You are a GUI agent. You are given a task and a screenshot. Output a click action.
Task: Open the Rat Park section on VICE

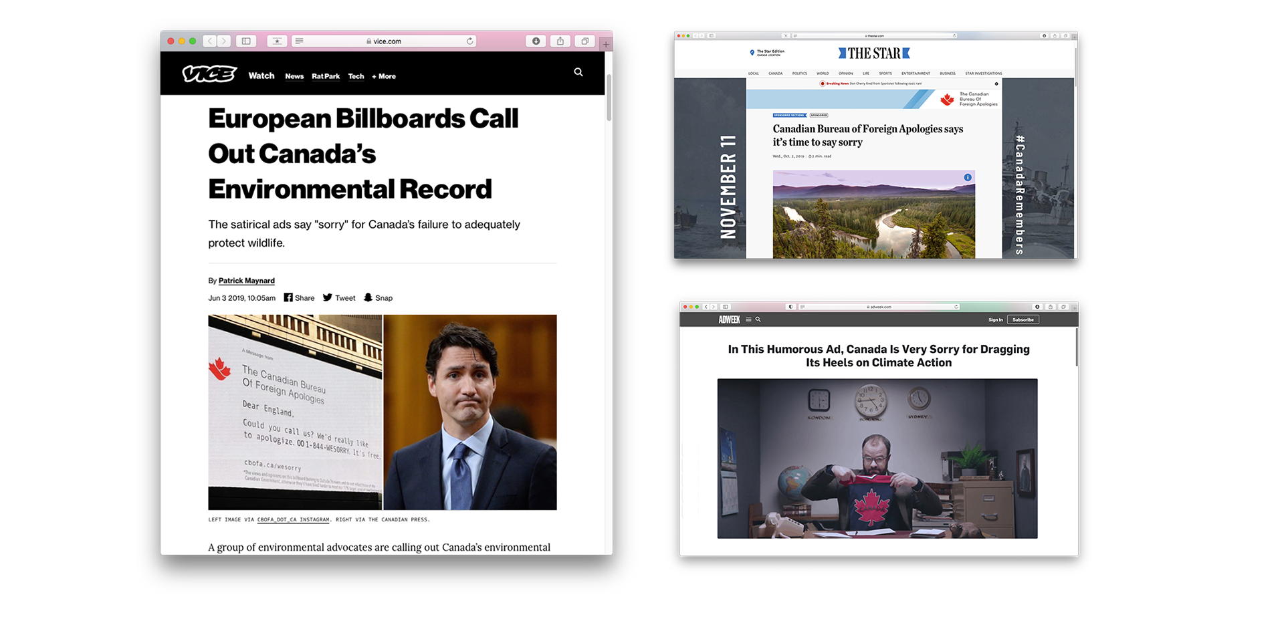tap(326, 76)
